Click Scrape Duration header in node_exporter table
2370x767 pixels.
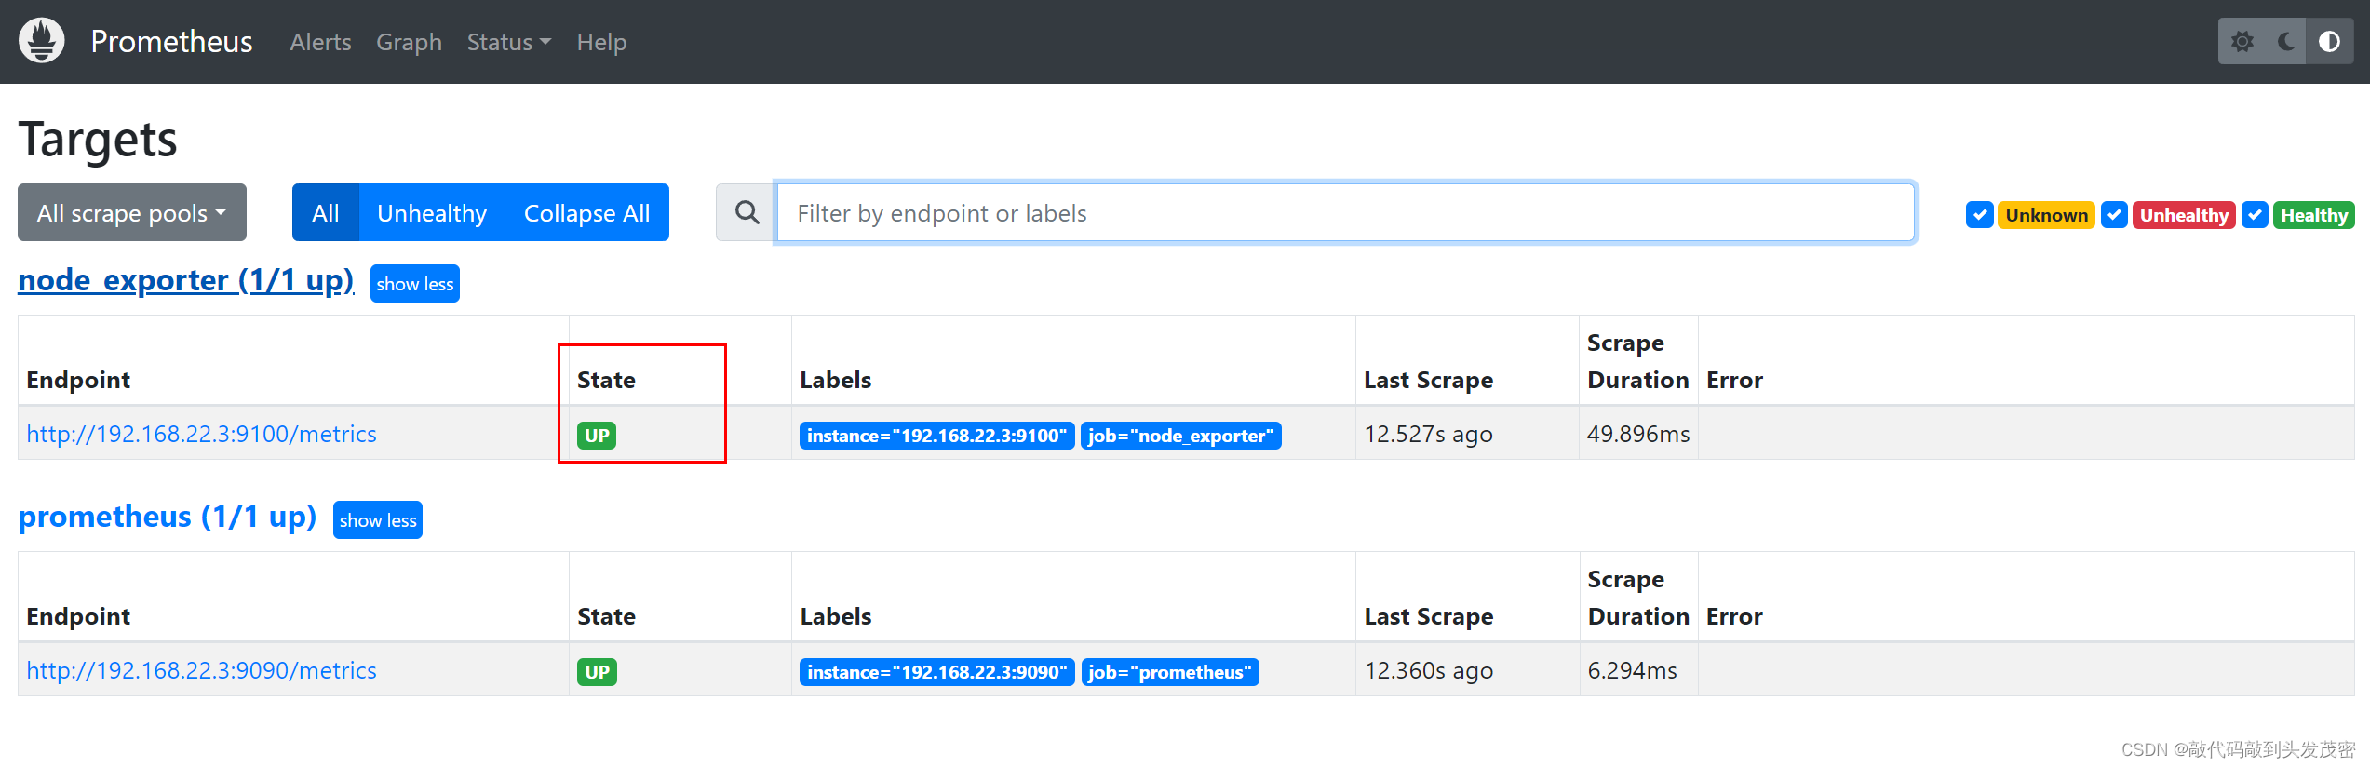point(1637,361)
